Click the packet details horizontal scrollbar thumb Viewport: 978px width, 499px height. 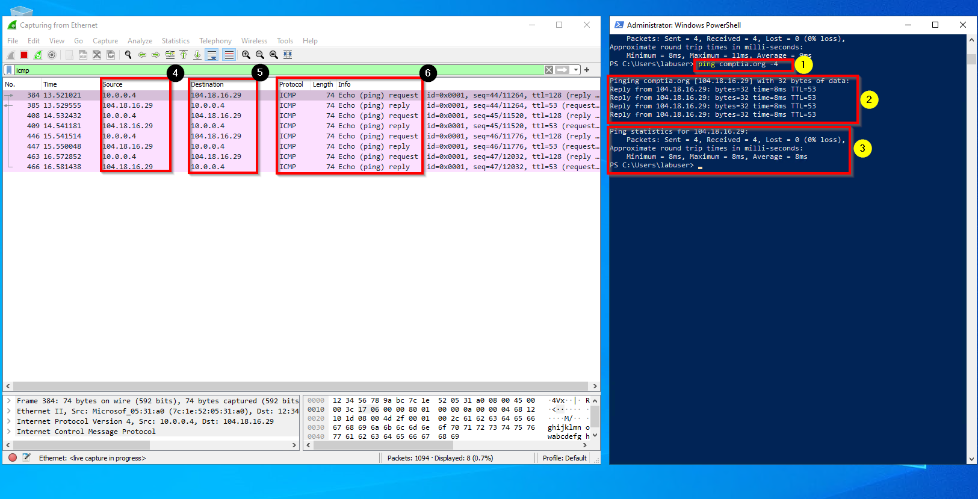81,445
